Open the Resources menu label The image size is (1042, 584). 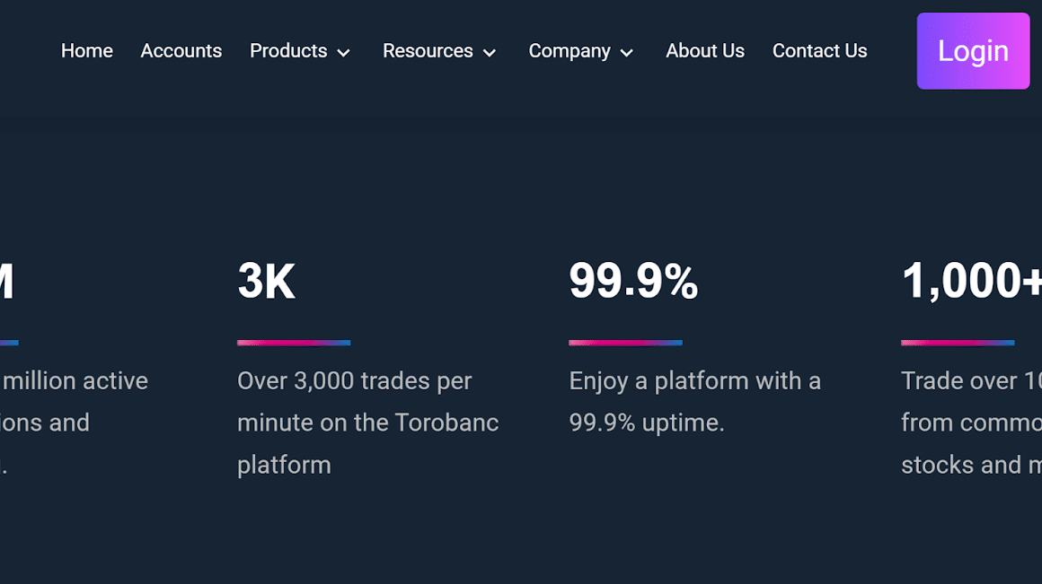pyautogui.click(x=428, y=51)
